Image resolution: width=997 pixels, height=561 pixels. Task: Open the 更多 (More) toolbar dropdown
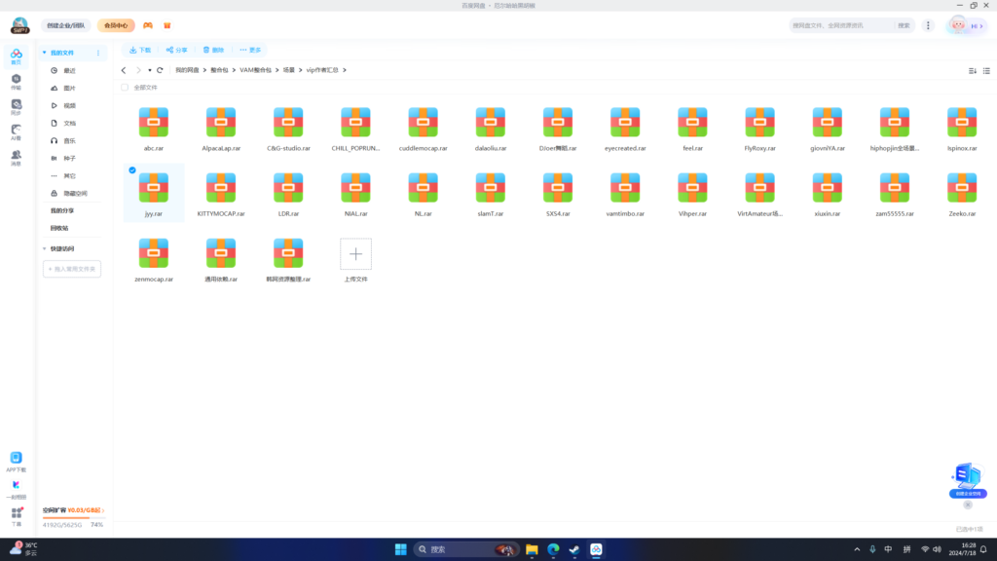click(x=251, y=50)
